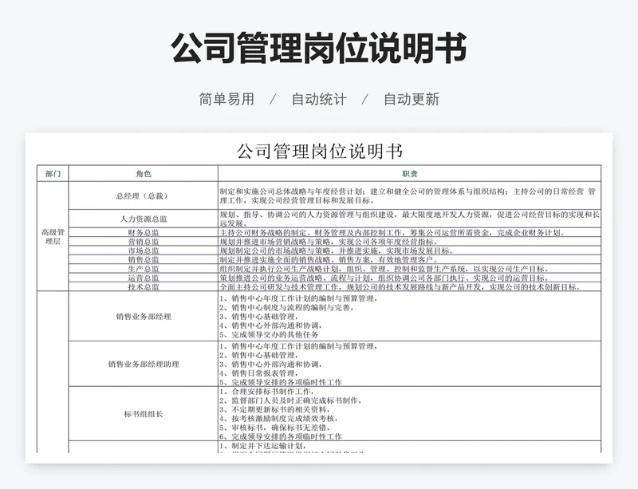Select the 销售业务部经理助理 role cell
Screen dimensions: 638x489
tap(144, 364)
